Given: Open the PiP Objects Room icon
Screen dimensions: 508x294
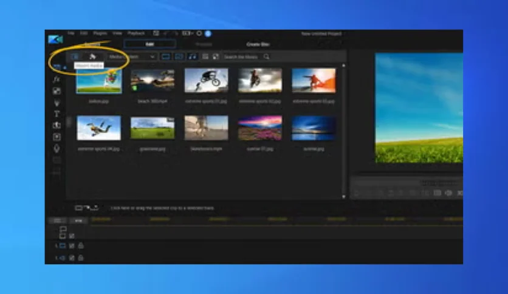Looking at the screenshot, I should 57,91.
